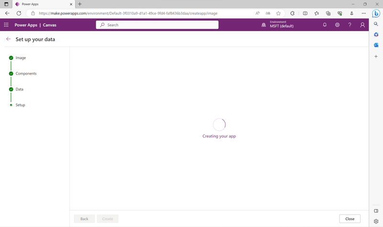
Task: Click the Back button
Action: point(84,219)
